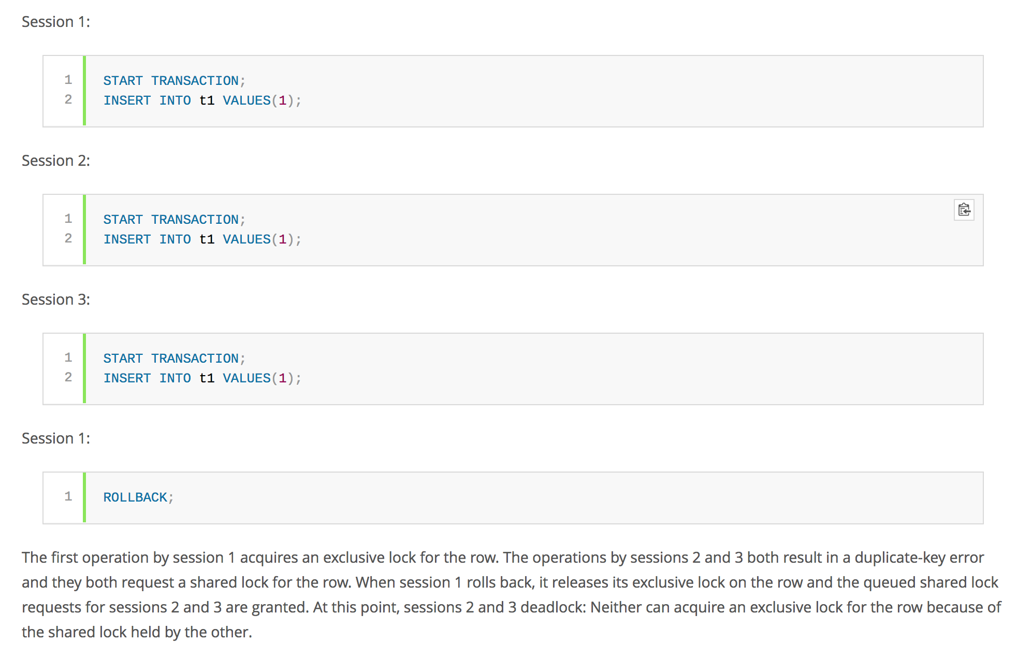
Task: Click line number 1 in the first code block
Action: click(x=68, y=80)
